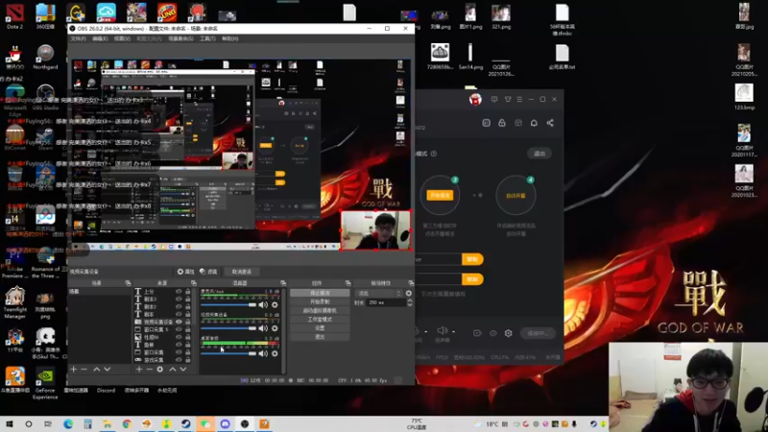
Task: Select the 场景 scene in scenes list
Action: pos(100,292)
